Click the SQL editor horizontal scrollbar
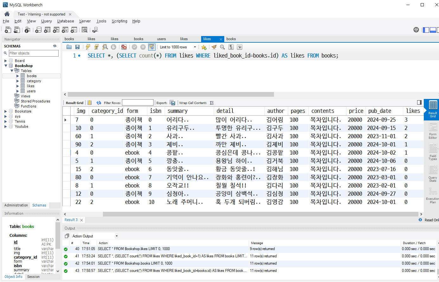Image resolution: width=439 pixels, height=282 pixels. pyautogui.click(x=171, y=94)
